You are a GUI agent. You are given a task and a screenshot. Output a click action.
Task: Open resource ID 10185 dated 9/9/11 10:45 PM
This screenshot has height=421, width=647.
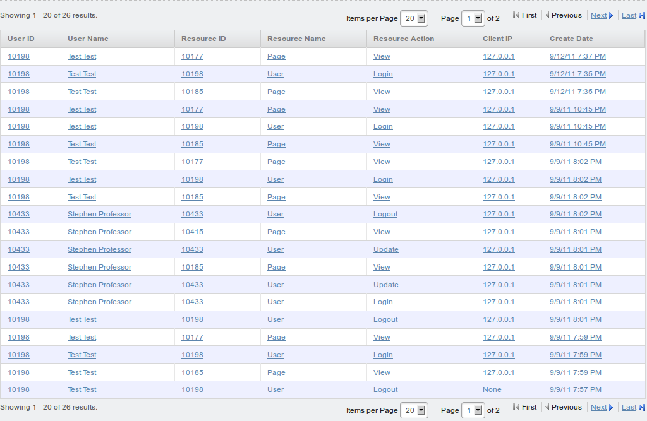[x=192, y=145]
